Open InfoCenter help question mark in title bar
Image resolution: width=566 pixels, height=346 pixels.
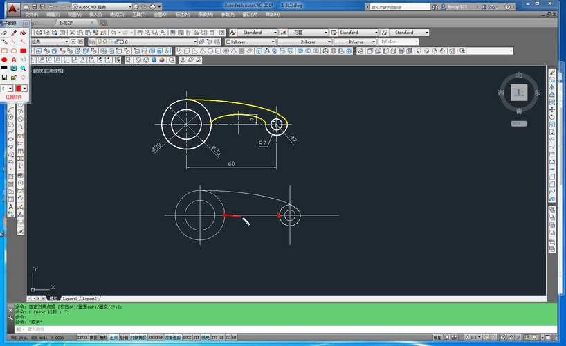pos(507,6)
